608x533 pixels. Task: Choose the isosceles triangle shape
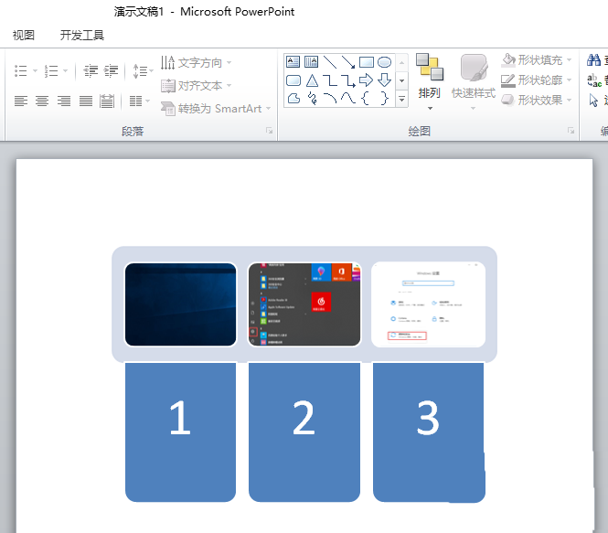pos(312,80)
